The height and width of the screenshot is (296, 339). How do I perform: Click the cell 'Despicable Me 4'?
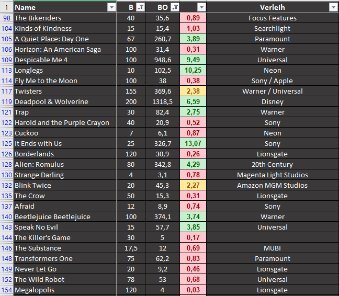coord(65,60)
